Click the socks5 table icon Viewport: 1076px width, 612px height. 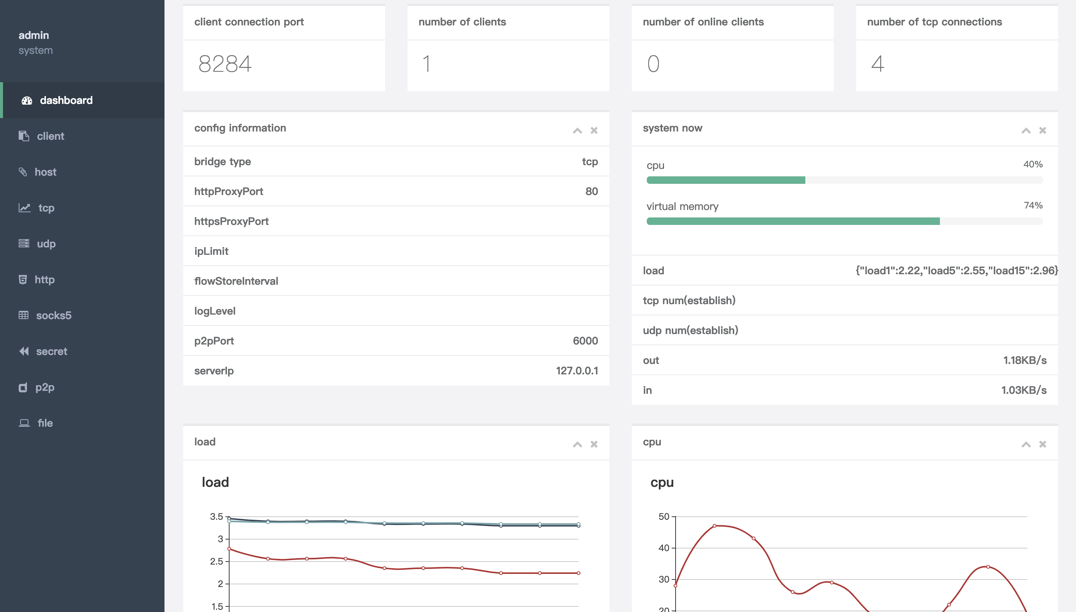point(24,315)
